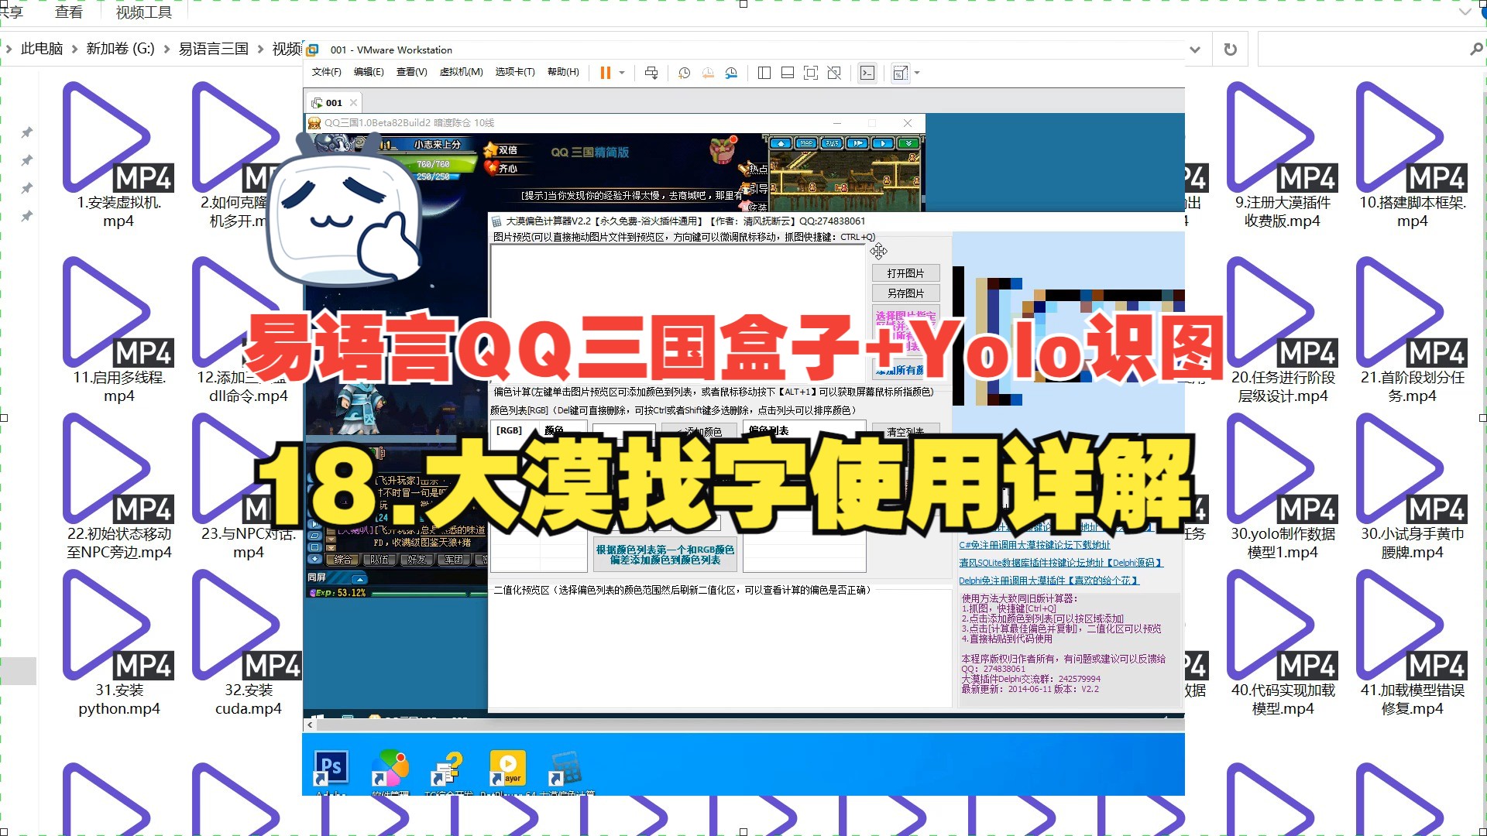This screenshot has height=836, width=1487.
Task: Click the TC综合开发 desktop shortcut icon
Action: tap(448, 769)
